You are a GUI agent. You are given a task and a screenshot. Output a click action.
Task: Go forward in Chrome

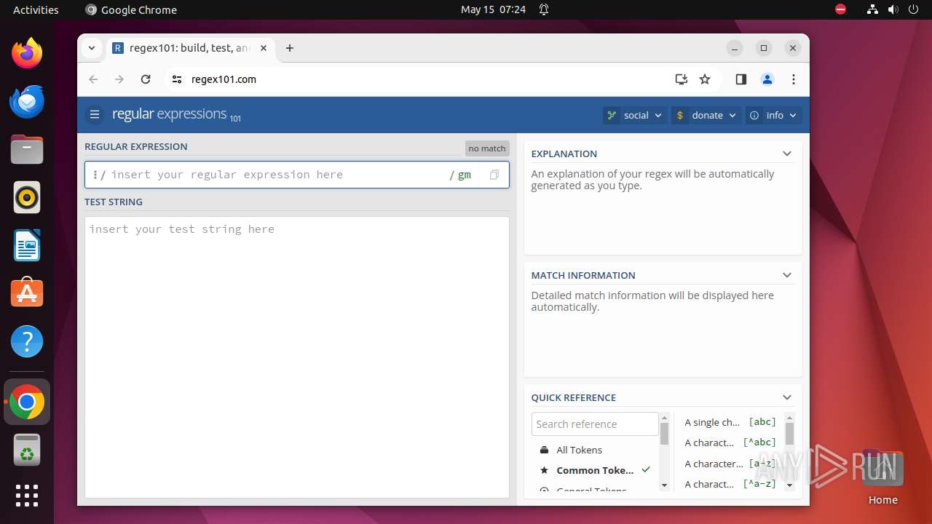click(119, 79)
